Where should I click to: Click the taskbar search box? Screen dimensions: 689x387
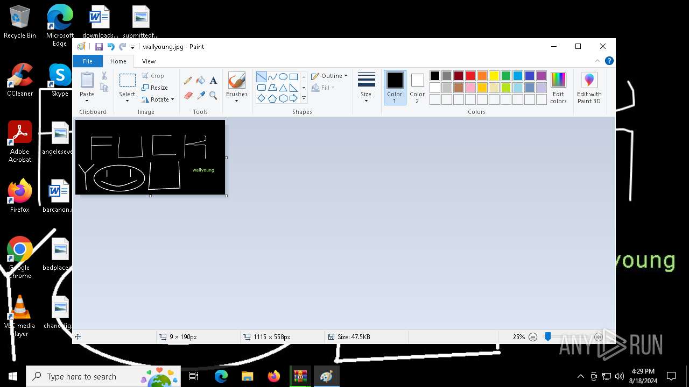click(x=103, y=376)
